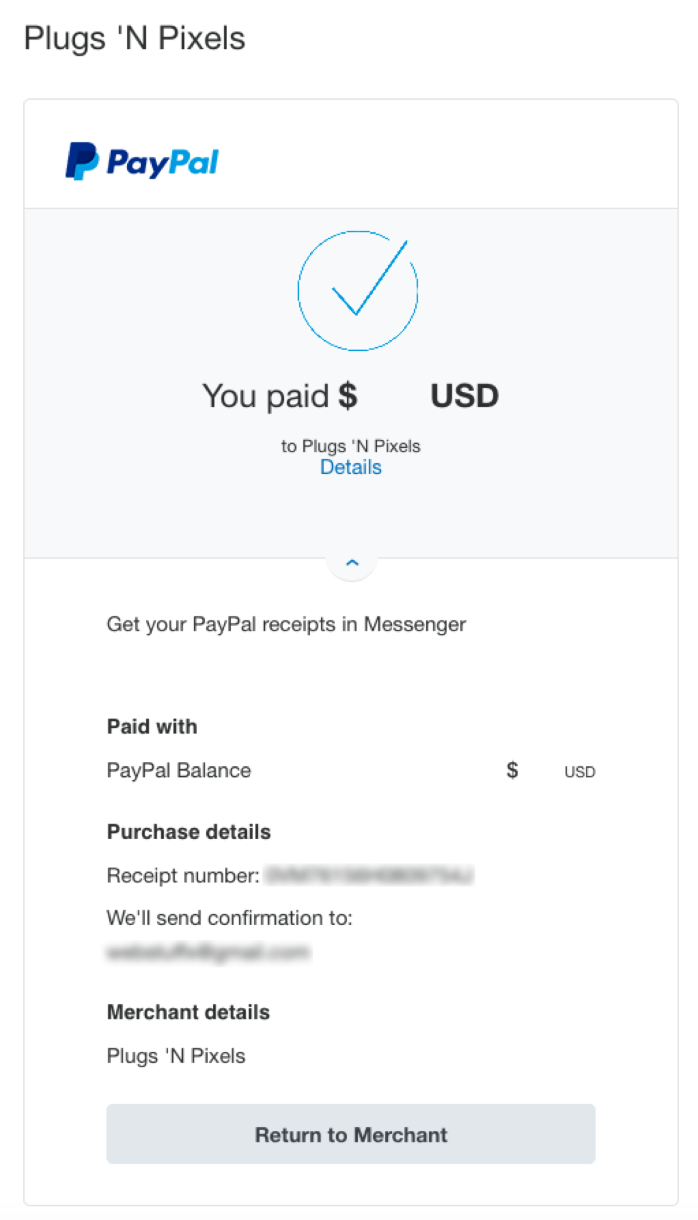
Task: Click the blurred confirmation email address
Action: point(208,952)
